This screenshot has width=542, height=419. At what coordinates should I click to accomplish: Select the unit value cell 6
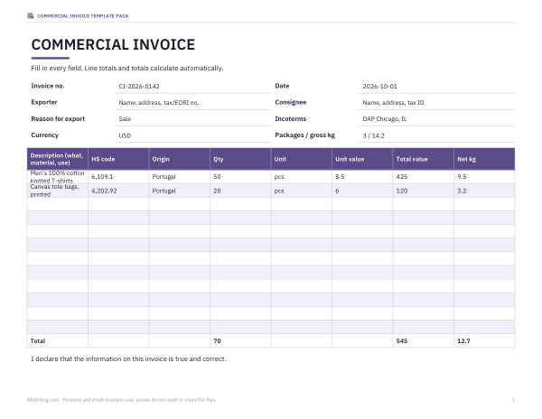pyautogui.click(x=362, y=191)
